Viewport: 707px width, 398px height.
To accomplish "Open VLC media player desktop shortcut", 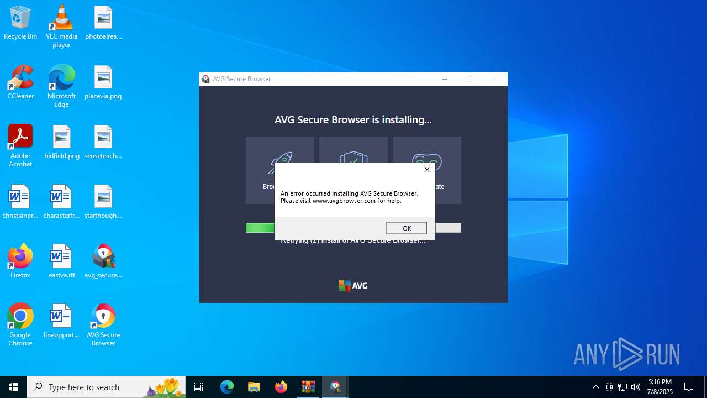I will pos(61,27).
